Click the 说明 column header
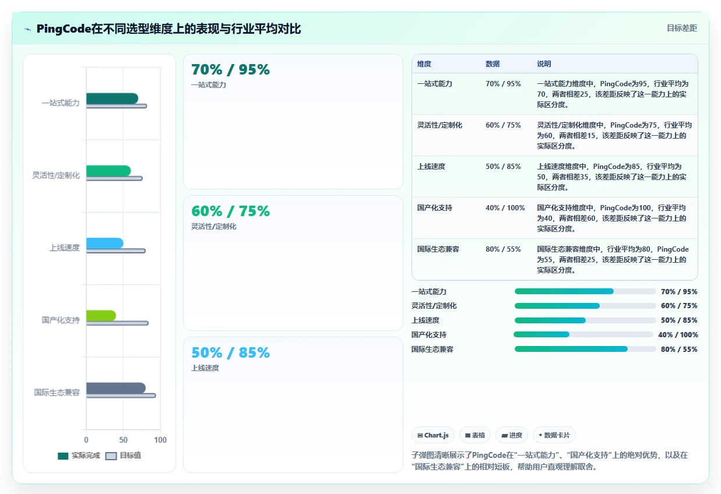This screenshot has height=494, width=721. pos(544,64)
